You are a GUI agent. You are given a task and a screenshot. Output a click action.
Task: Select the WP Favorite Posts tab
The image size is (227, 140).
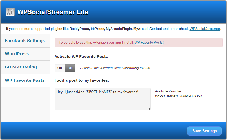tap(25, 80)
